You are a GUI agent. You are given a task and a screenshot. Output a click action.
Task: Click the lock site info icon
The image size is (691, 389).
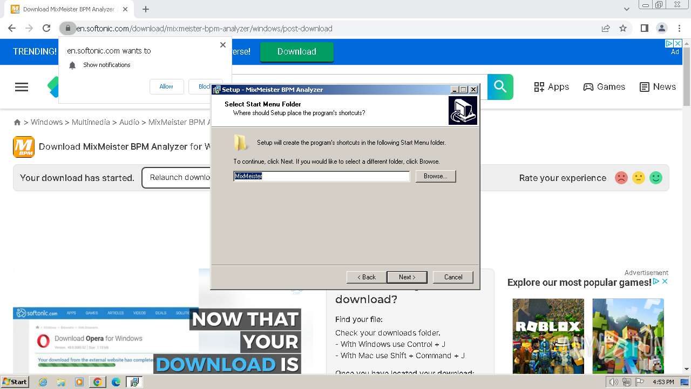[67, 28]
